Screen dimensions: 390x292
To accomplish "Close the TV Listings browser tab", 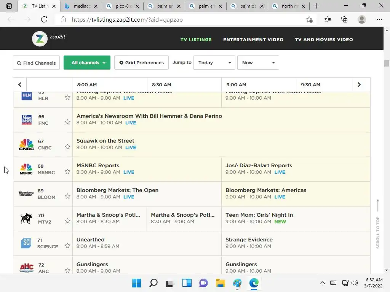I will (54, 6).
